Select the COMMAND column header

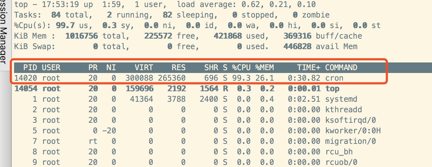pos(341,67)
